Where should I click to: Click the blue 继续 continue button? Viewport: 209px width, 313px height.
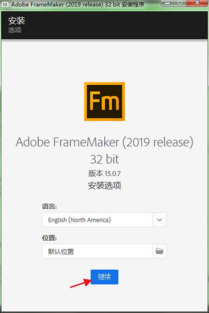point(105,277)
